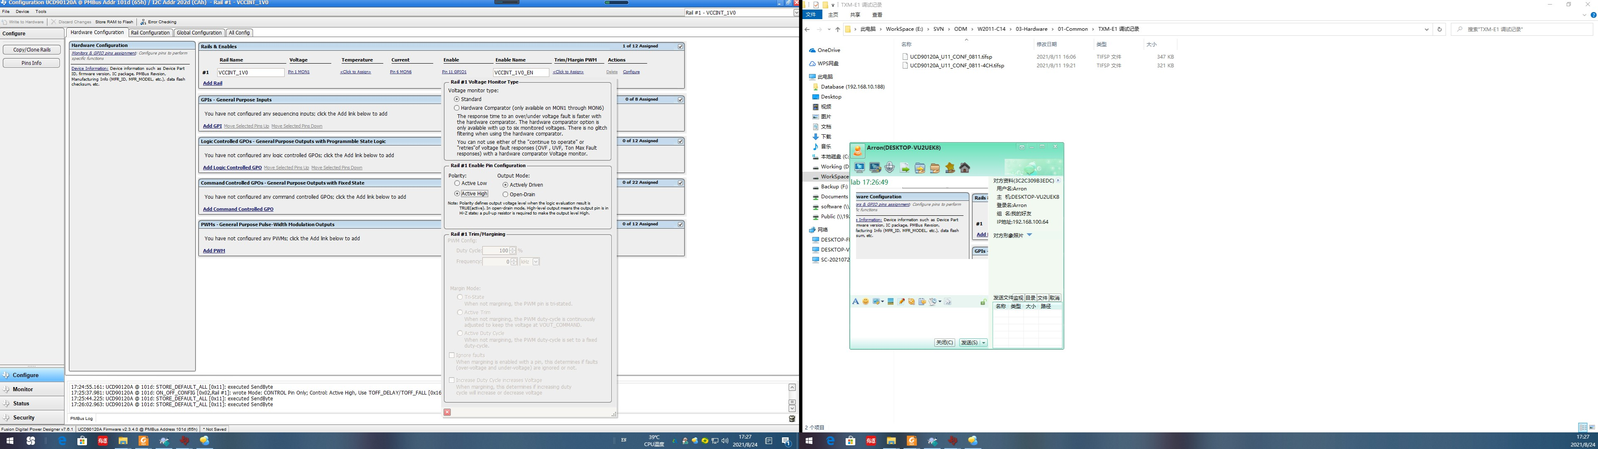1598x449 pixels.
Task: Click emoji smiley icon in chat editor
Action: (x=866, y=301)
